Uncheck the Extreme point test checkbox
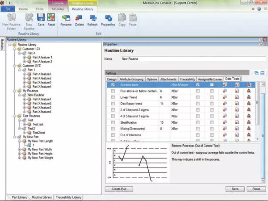 (113, 84)
